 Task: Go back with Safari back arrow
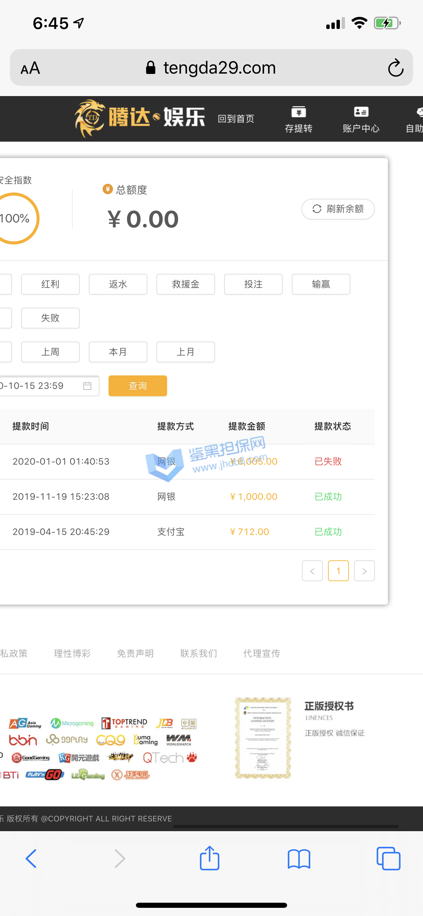pyautogui.click(x=31, y=858)
